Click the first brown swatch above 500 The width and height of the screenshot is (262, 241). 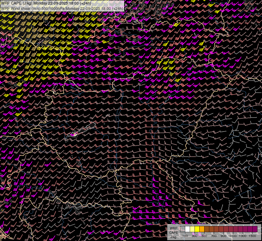click(207, 229)
